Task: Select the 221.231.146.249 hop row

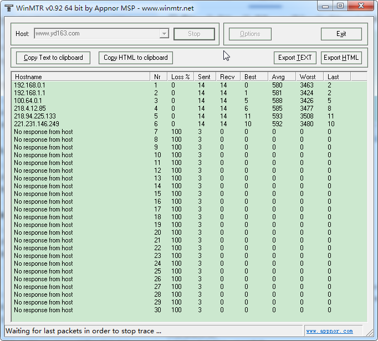Action: tap(189, 124)
